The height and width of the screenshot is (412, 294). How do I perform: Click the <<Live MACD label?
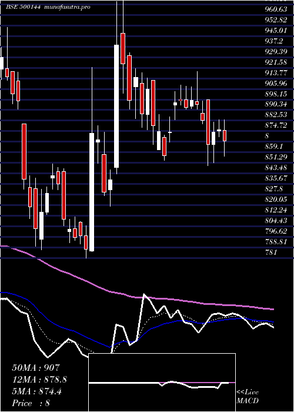click(248, 397)
